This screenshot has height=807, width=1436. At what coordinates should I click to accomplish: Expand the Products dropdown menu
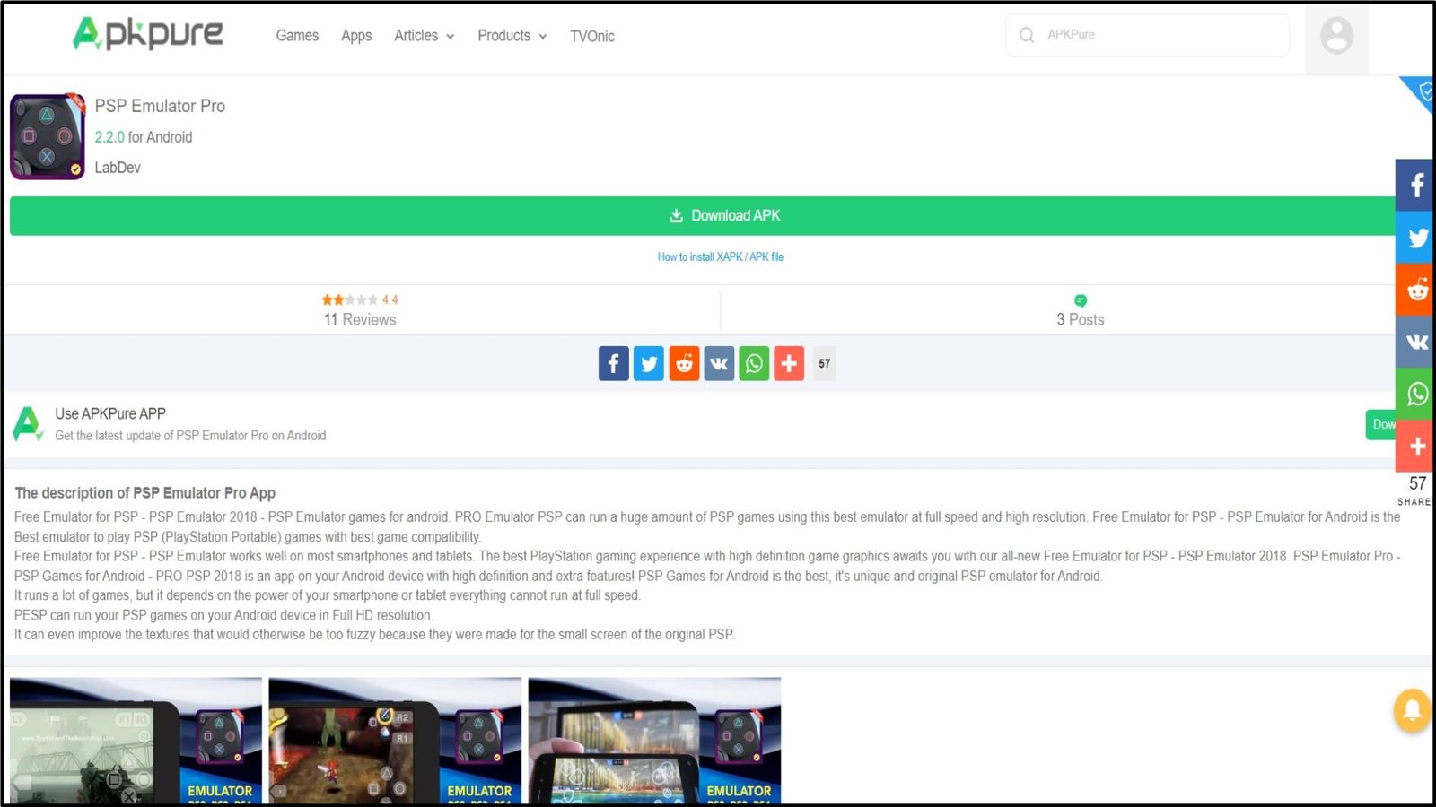point(512,36)
